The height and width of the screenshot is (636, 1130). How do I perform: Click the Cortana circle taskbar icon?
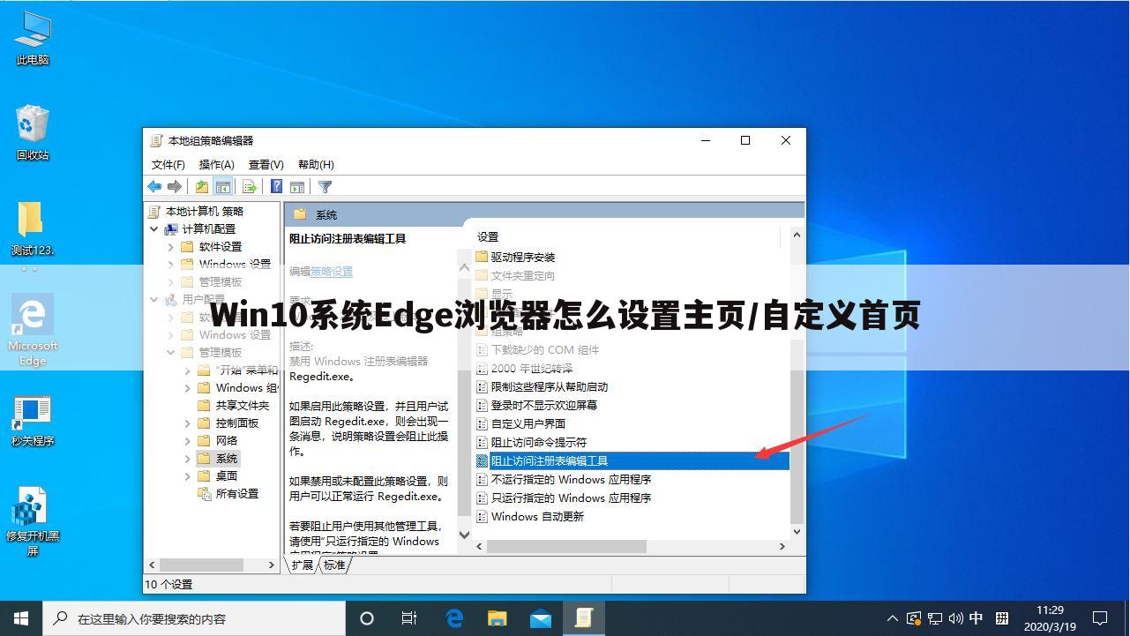coord(367,618)
